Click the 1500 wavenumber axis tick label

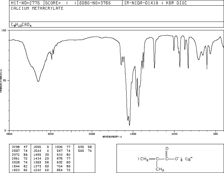[133, 134]
